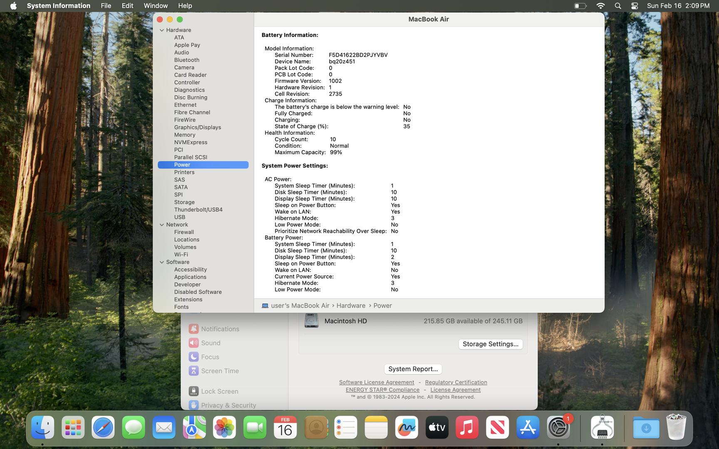Open the Trash in dock
719x449 pixels.
click(676, 427)
